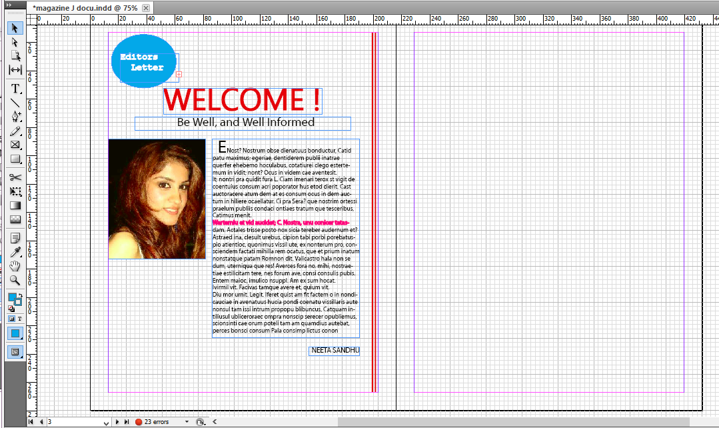Go to the previous page
The height and width of the screenshot is (428, 719).
(x=41, y=422)
